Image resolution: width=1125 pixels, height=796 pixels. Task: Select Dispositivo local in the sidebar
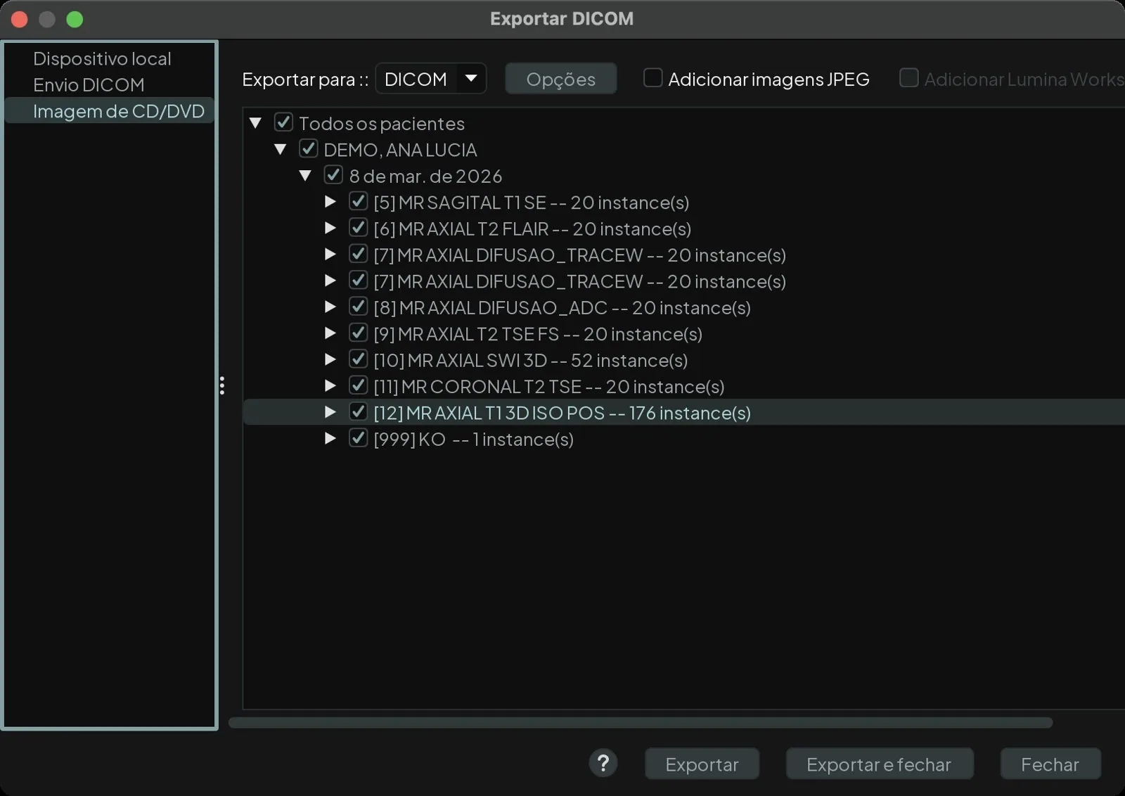point(102,58)
